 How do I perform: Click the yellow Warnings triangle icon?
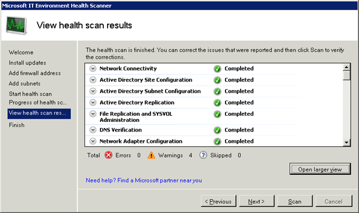(x=151, y=155)
